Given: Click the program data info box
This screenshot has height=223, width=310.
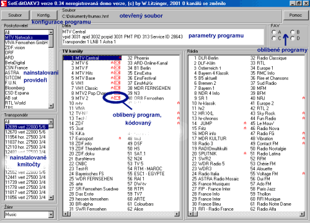Looking at the screenshot, I should tap(163, 37).
